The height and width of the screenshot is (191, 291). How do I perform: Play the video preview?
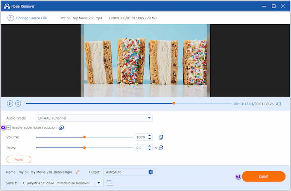click(10, 103)
